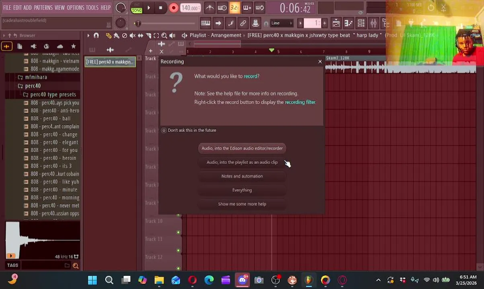Screen dimensions: 484x289
Task: Open the EDIT menu
Action: point(17,8)
